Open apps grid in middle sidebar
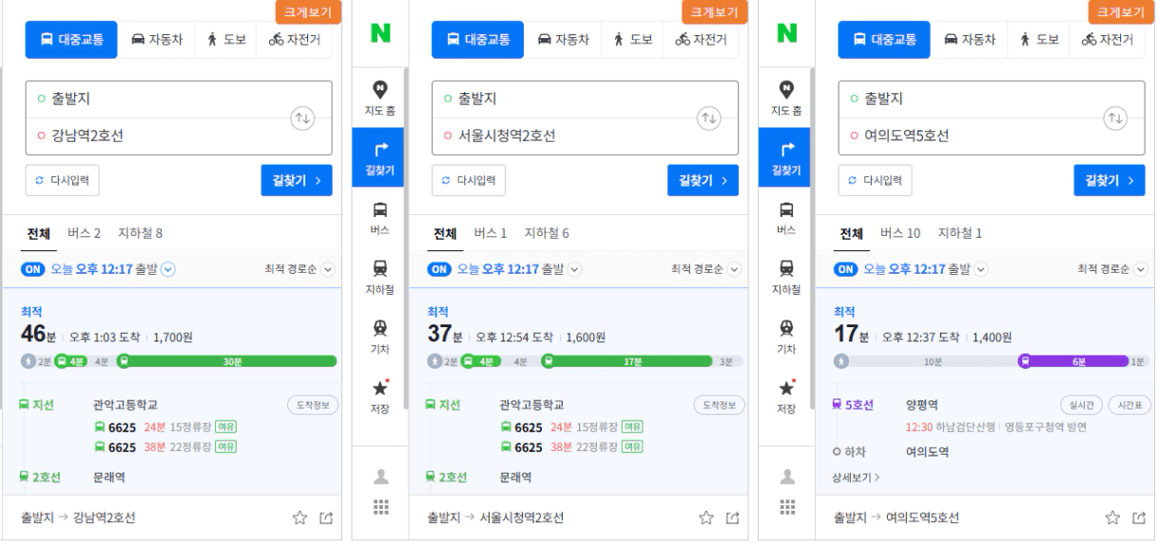 tap(379, 507)
